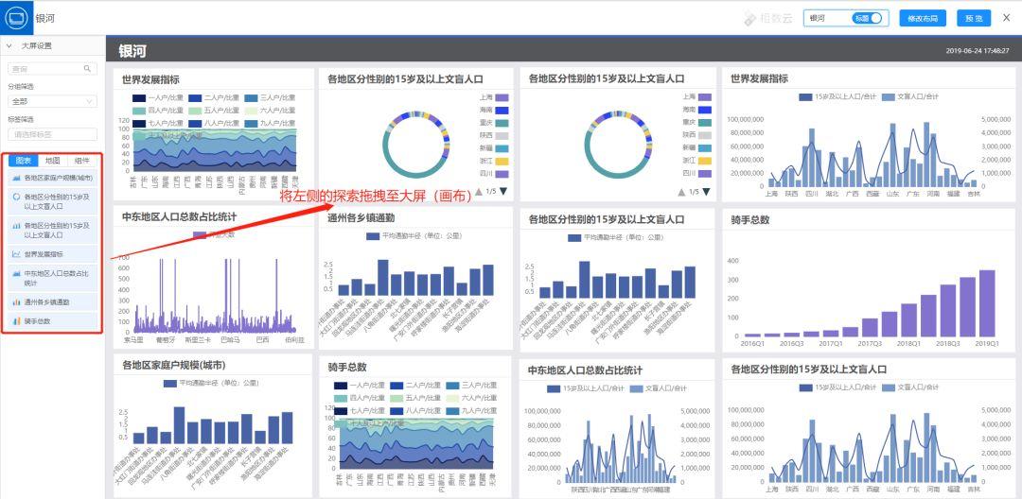Image resolution: width=1022 pixels, height=499 pixels.
Task: Click bar icon beside 通州各乡镇通勤 list item
Action: click(x=16, y=301)
